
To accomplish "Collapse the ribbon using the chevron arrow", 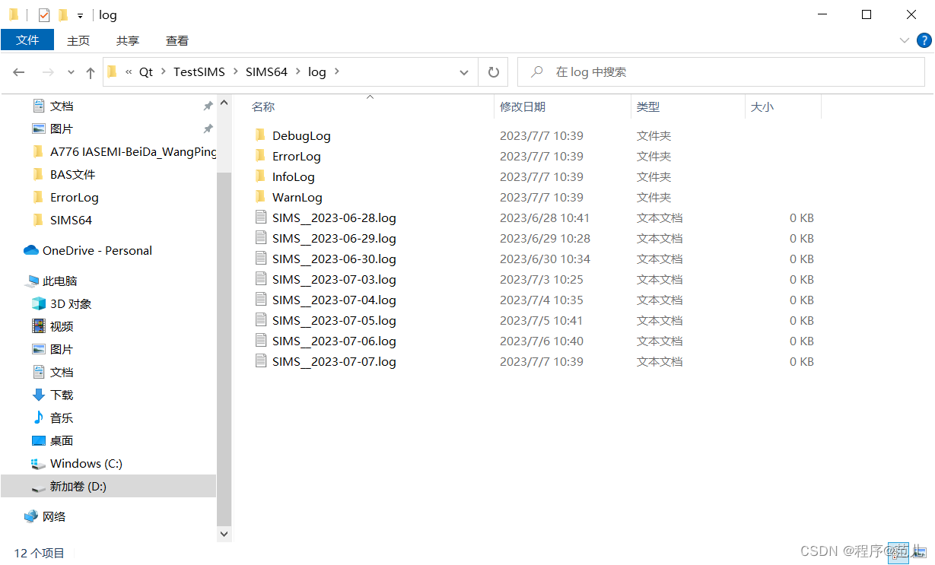I will [905, 40].
